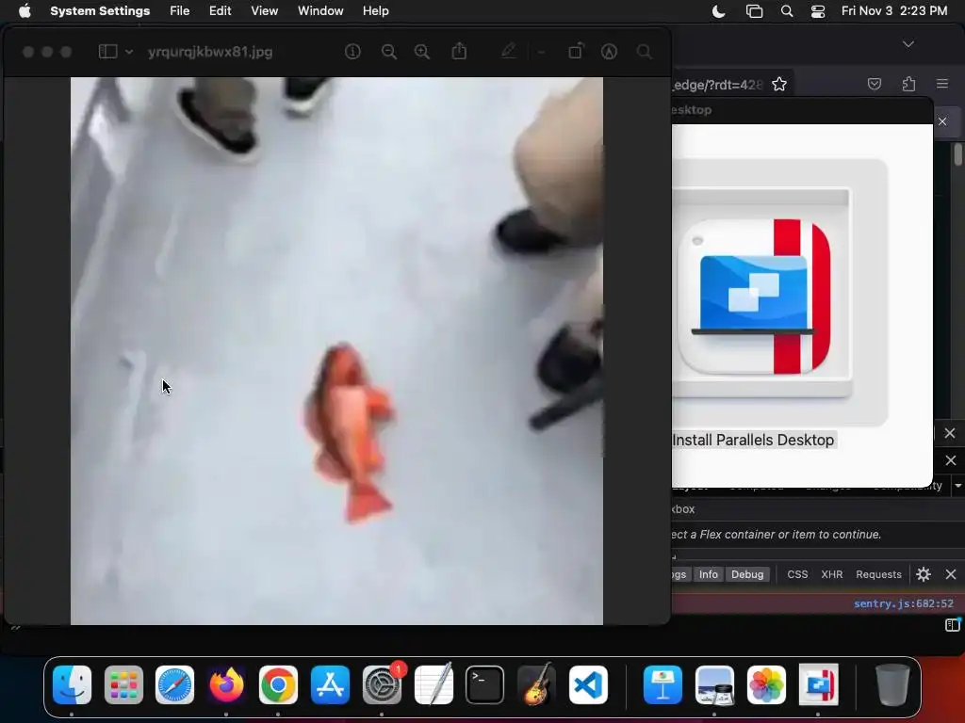Launch Terminal from the Dock
The width and height of the screenshot is (965, 723).
point(485,685)
